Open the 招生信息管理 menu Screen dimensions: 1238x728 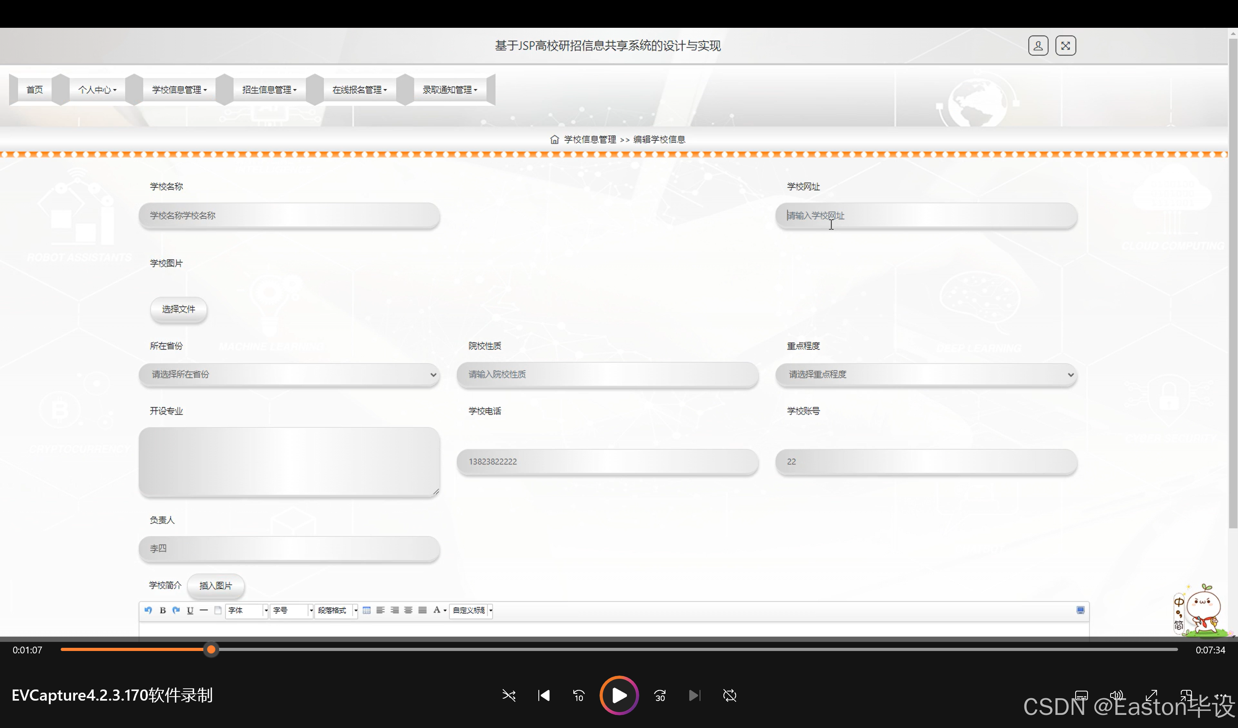(x=269, y=90)
